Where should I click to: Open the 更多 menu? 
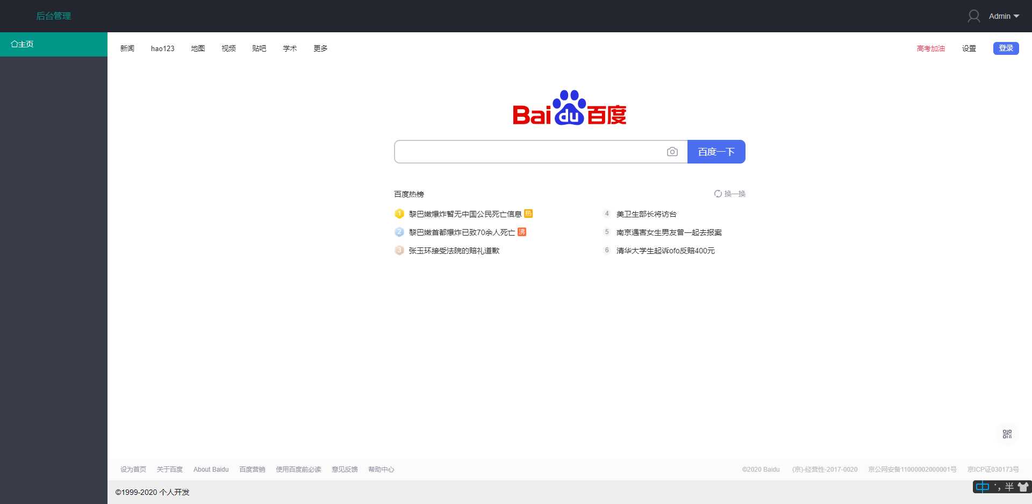tap(320, 48)
